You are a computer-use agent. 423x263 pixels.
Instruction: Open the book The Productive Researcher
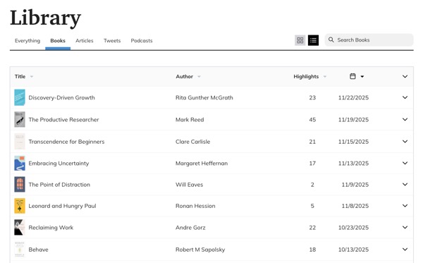63,120
